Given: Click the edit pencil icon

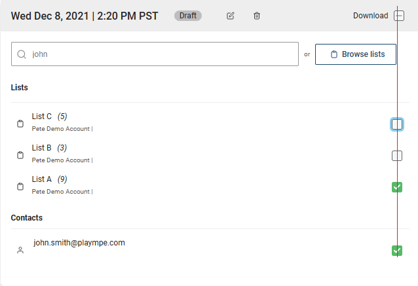Looking at the screenshot, I should [x=231, y=16].
